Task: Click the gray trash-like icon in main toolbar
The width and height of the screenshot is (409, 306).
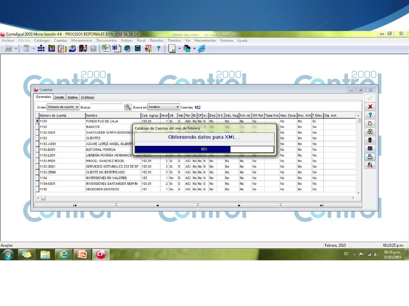Action: click(x=26, y=49)
